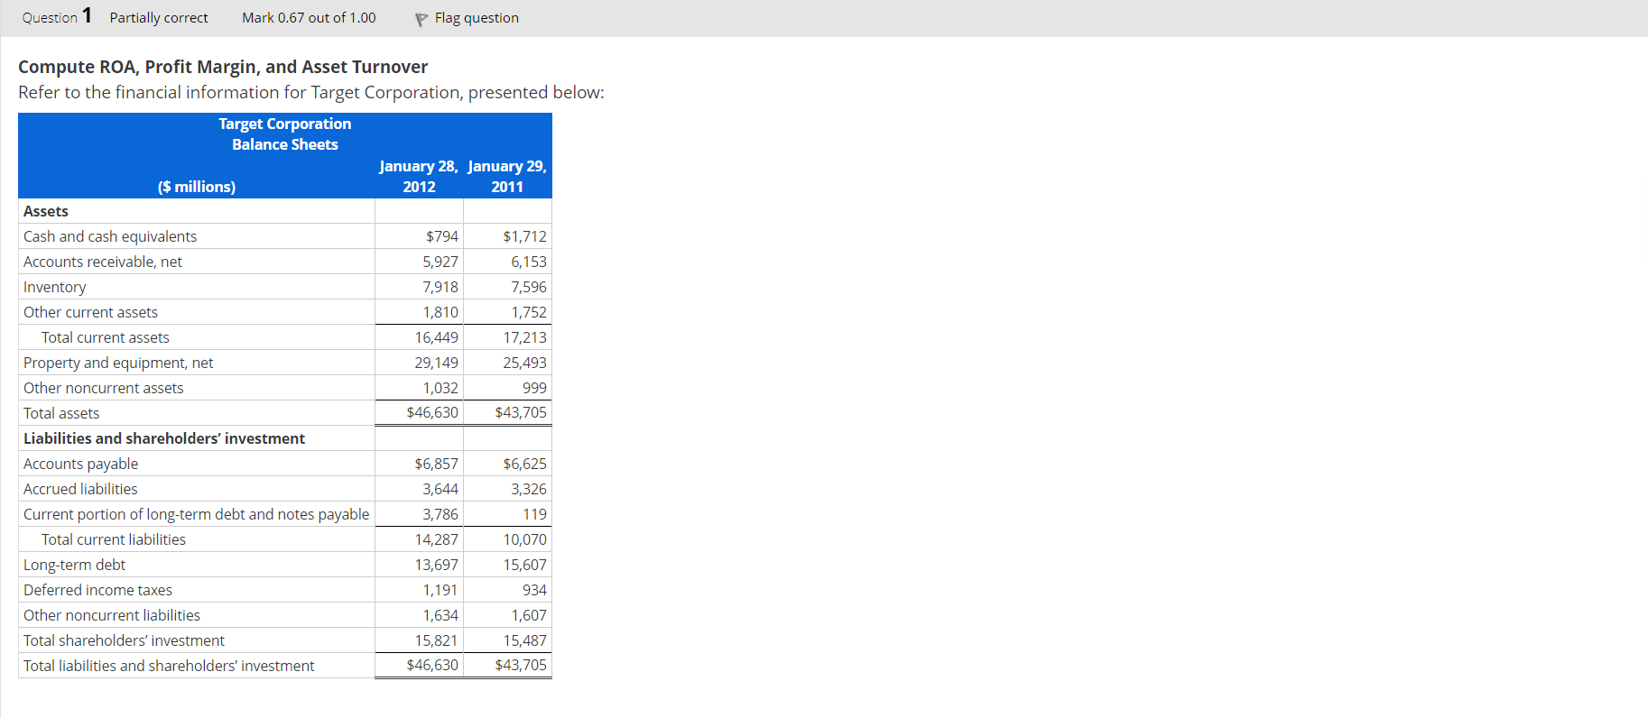
Task: Click the 29,149 property and equipment value
Action: pos(437,363)
